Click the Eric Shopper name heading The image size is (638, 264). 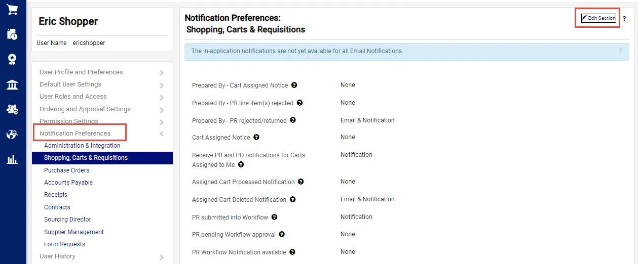click(68, 22)
